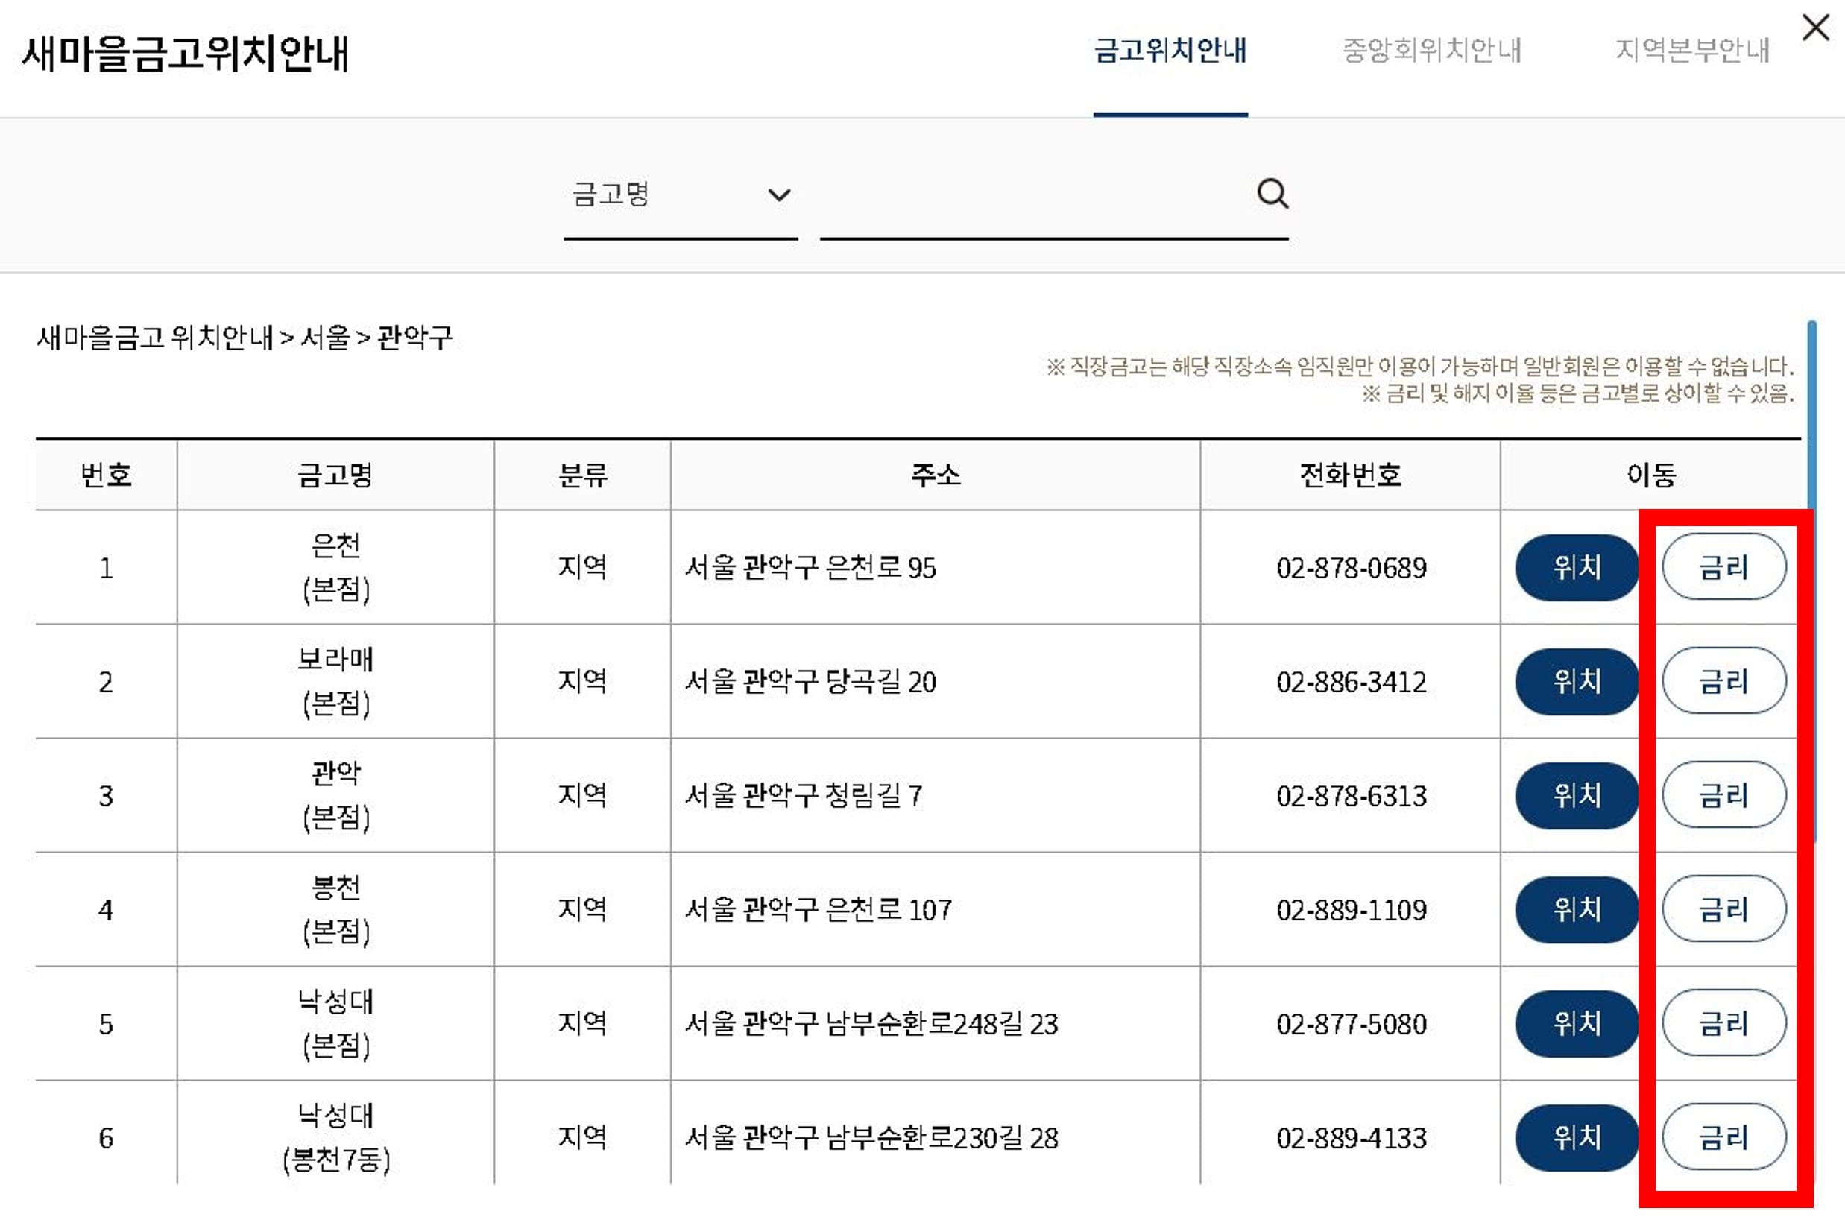Open 위치 for 관악 본점
1845x1217 pixels.
[x=1577, y=795]
